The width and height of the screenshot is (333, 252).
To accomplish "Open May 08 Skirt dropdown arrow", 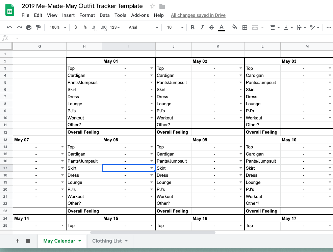I will coord(151,168).
